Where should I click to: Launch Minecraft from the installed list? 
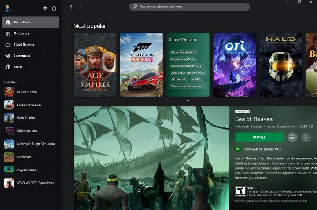coord(9,157)
